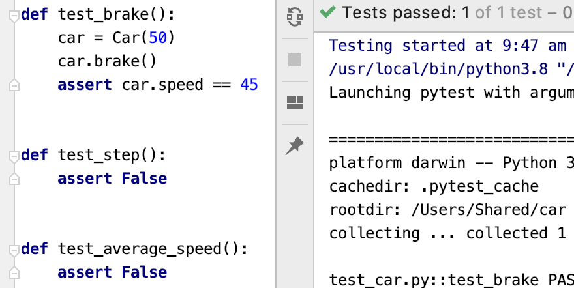Click the car.brake() call line

107,61
